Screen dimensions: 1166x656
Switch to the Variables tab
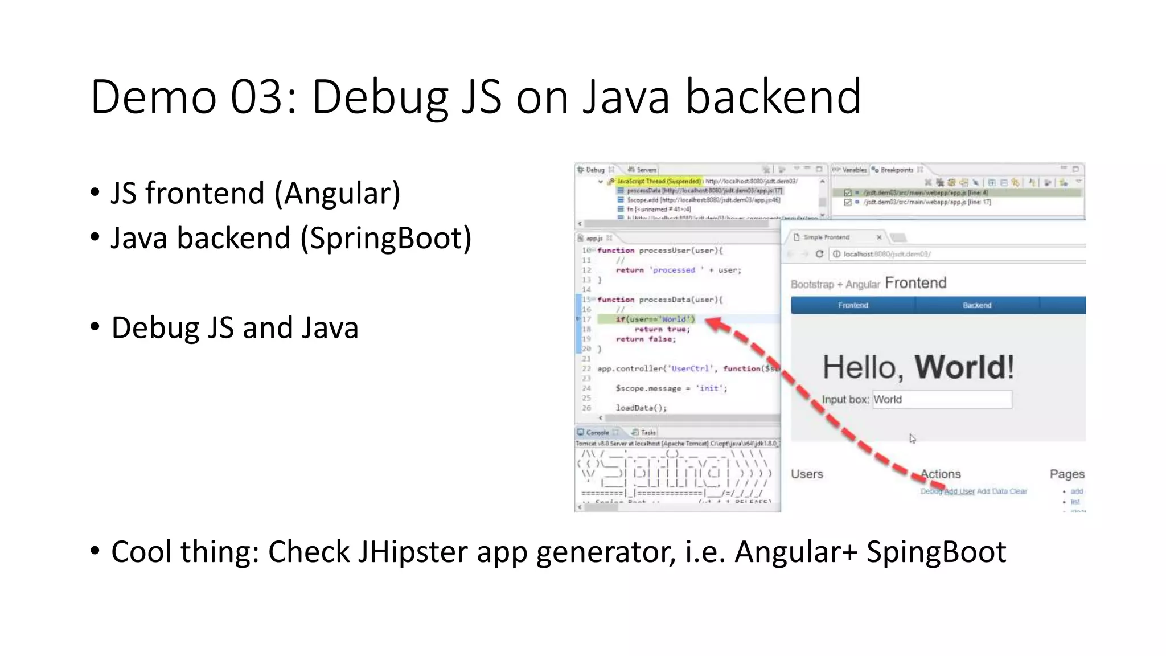tap(849, 170)
